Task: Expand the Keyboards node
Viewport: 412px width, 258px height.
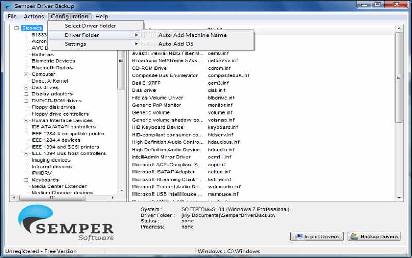Action: (x=26, y=180)
